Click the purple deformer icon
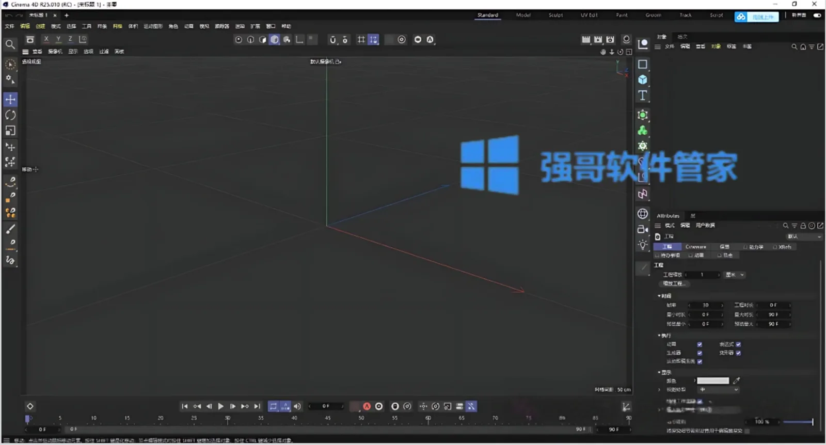This screenshot has height=445, width=826. [x=643, y=195]
